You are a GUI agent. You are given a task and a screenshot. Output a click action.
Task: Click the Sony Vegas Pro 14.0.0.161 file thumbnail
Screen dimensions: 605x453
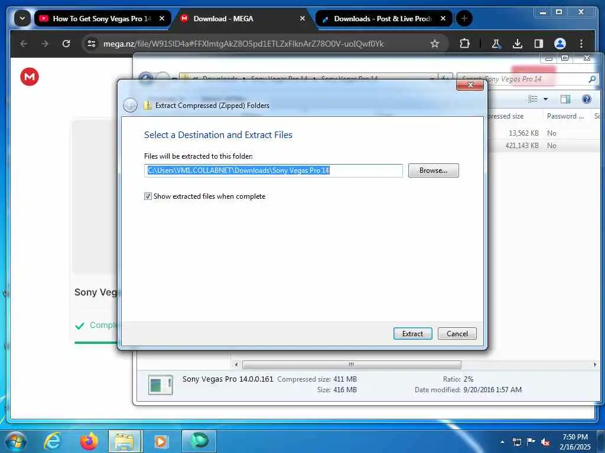(x=161, y=385)
